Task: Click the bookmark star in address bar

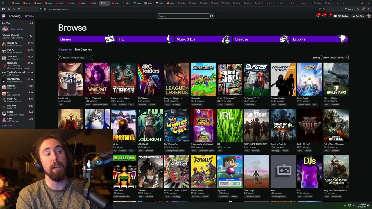Action: pyautogui.click(x=324, y=9)
